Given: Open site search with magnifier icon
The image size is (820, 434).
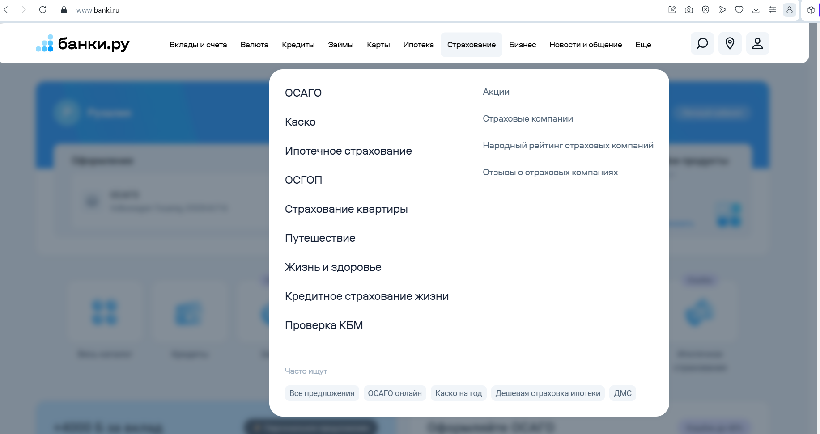Looking at the screenshot, I should tap(702, 43).
